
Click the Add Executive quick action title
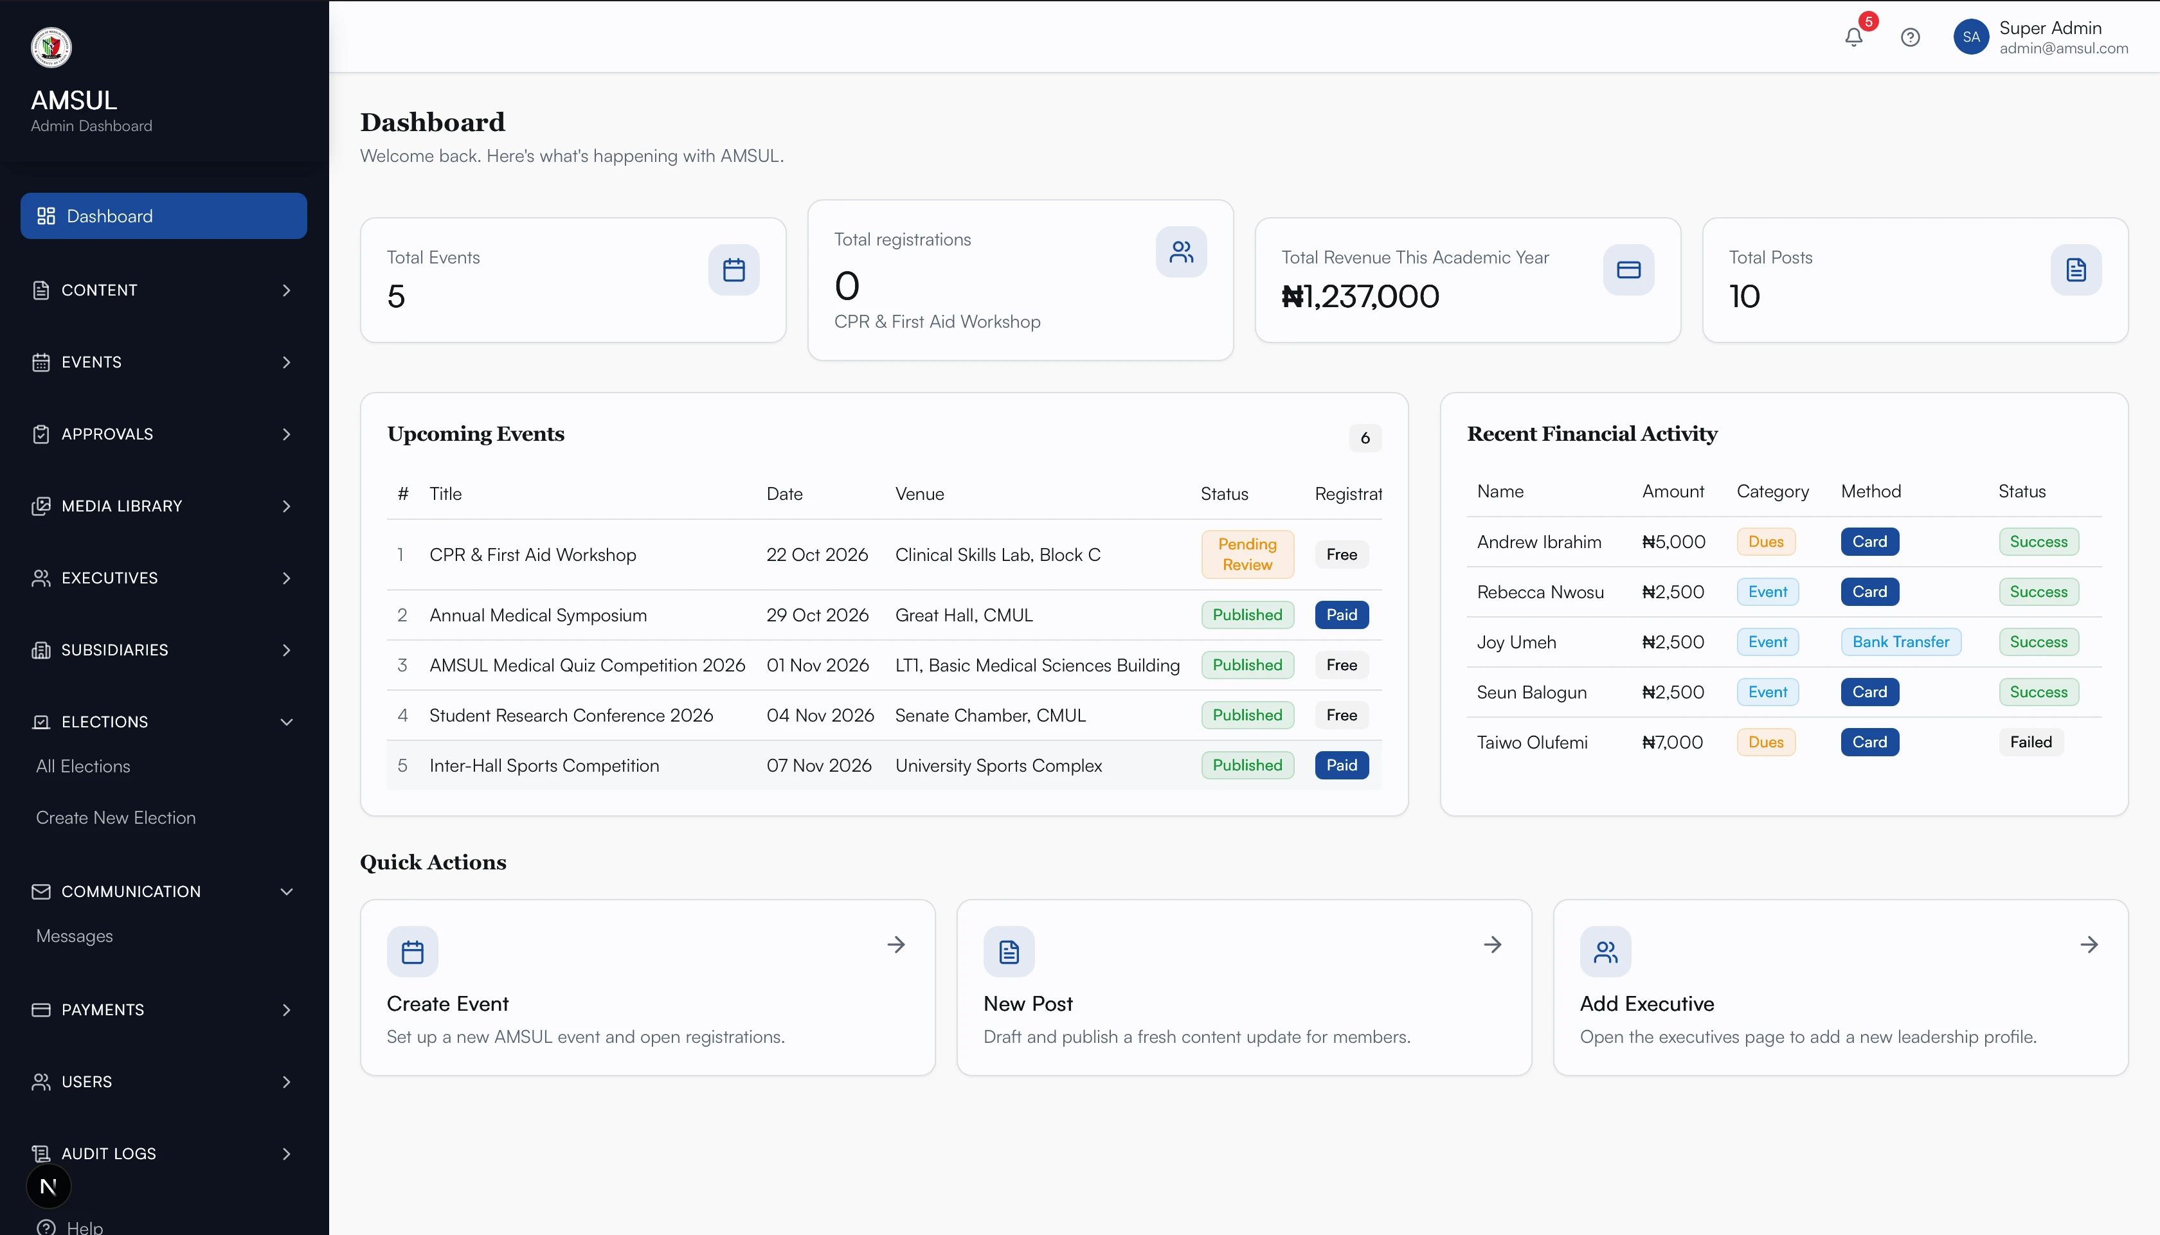coord(1647,1004)
